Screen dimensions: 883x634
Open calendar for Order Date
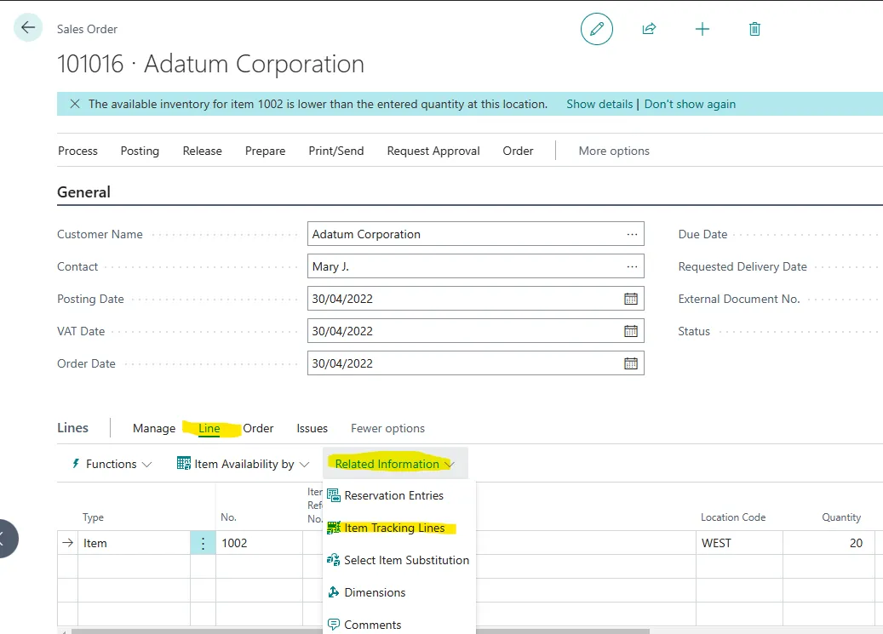pos(631,363)
